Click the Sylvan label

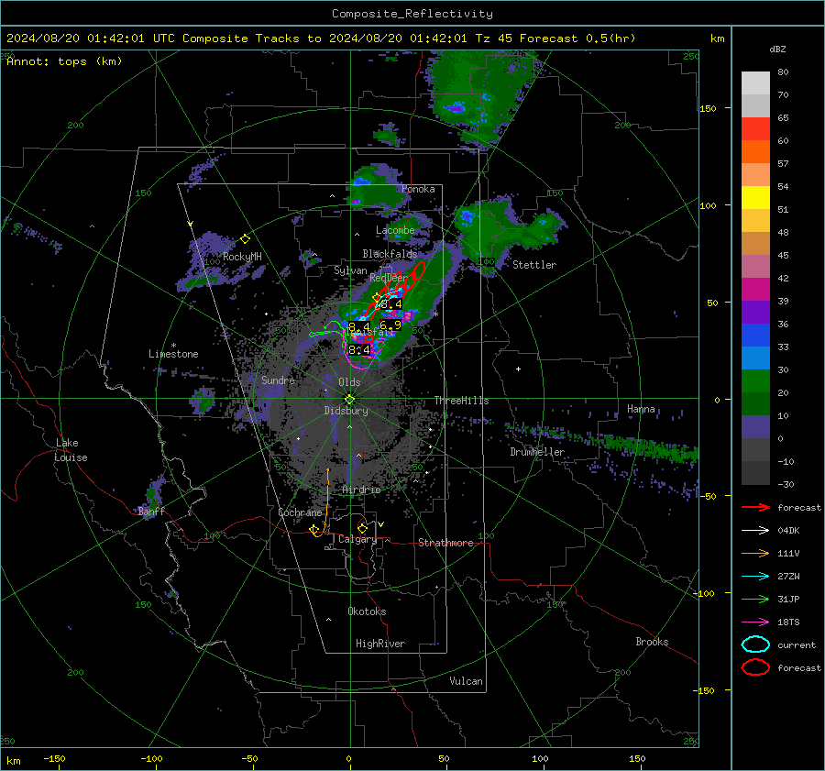350,270
